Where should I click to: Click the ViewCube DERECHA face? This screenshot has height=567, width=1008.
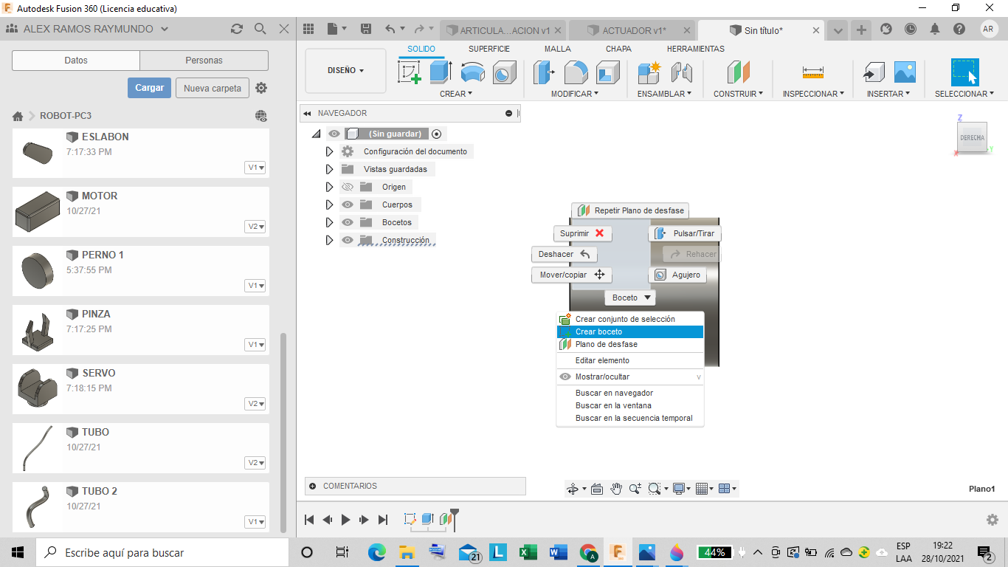(x=972, y=137)
